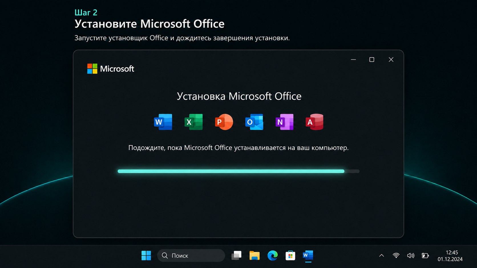This screenshot has height=268, width=477.
Task: Open Microsoft Store from the taskbar
Action: [290, 255]
